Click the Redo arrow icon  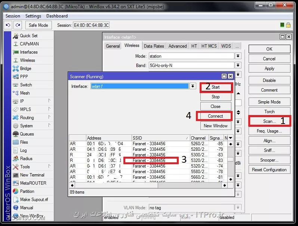[18, 25]
